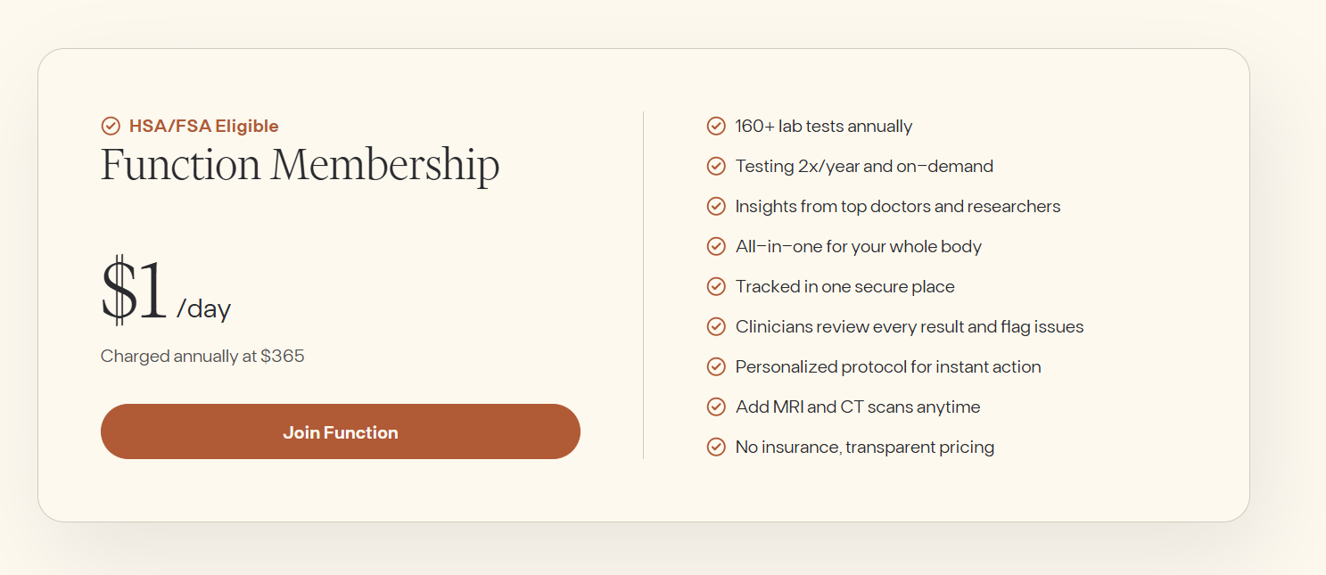Image resolution: width=1326 pixels, height=575 pixels.
Task: Click the No insurance, transparent pricing text
Action: point(865,447)
